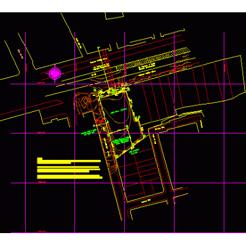
Task: Select the diagonal hatched strip along the road
Action: coord(153,58)
